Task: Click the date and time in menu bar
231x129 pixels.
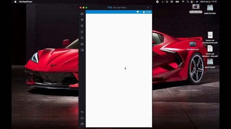Action: coord(208,2)
